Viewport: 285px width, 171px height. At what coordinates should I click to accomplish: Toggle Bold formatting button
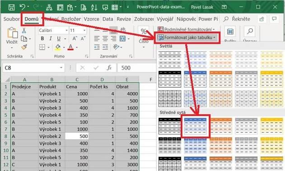tap(42, 38)
